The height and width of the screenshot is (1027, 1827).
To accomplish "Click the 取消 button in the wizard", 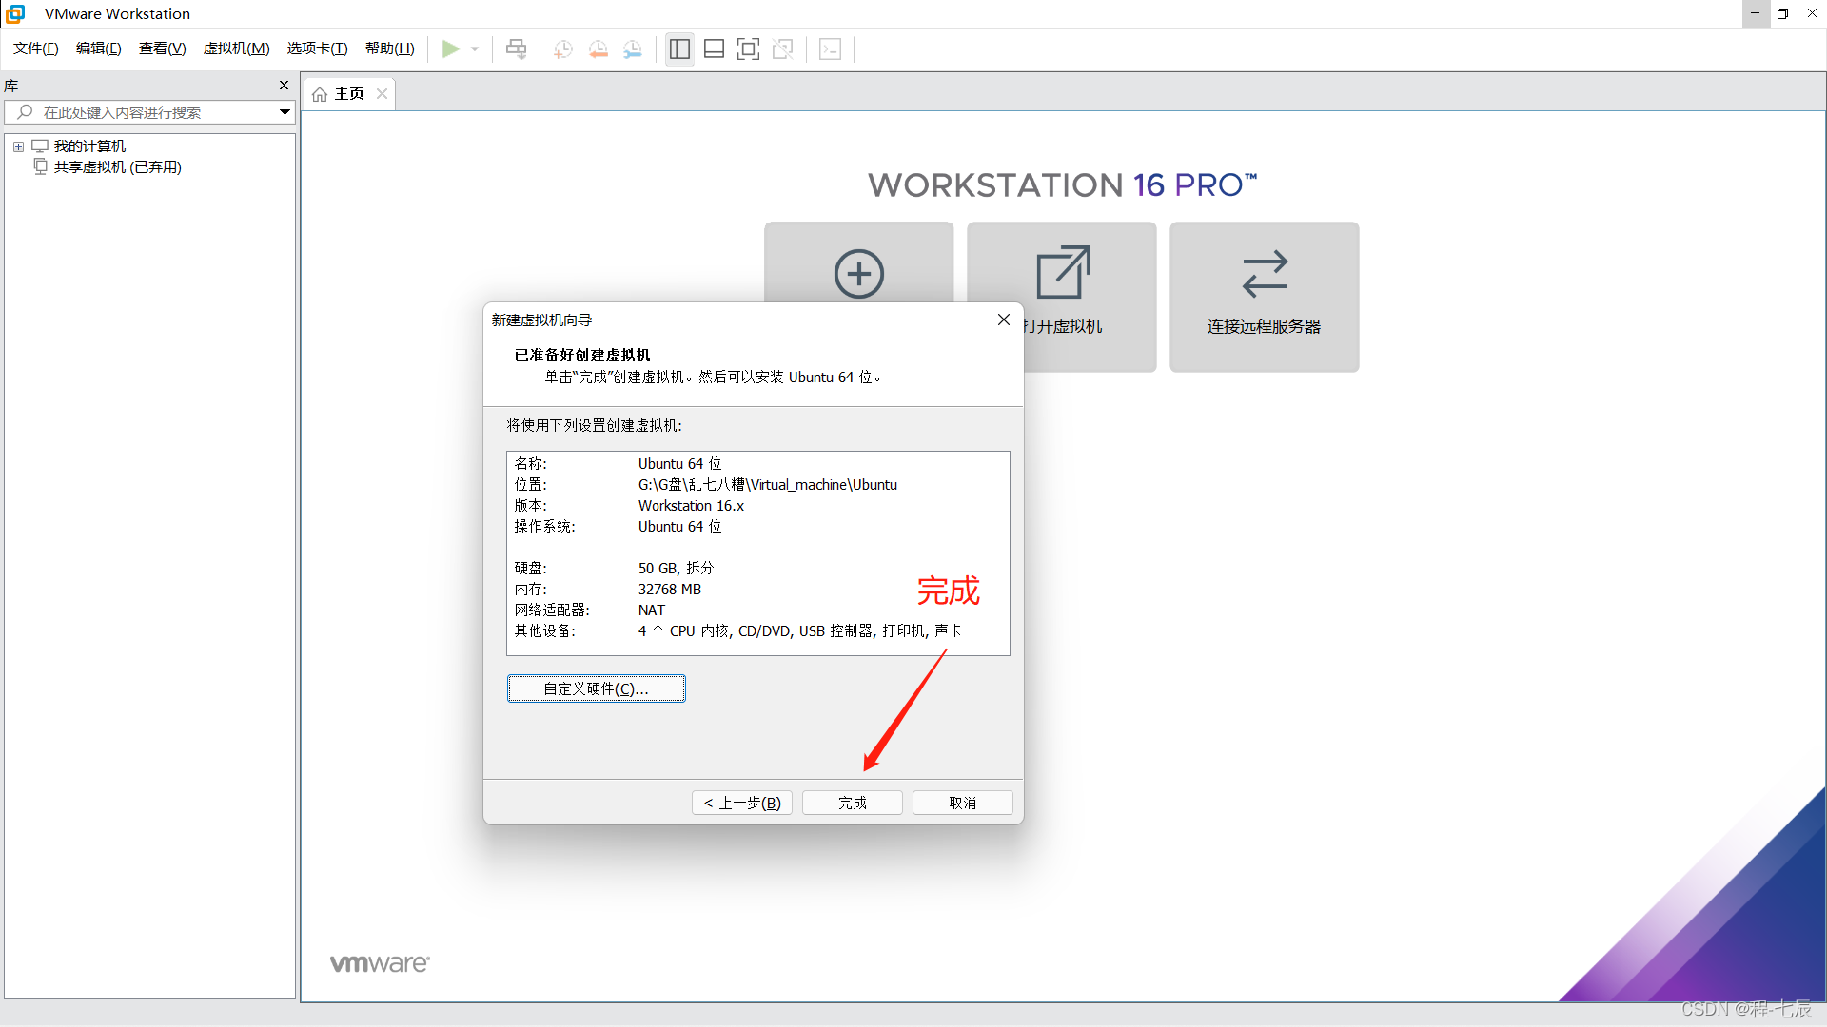I will (x=963, y=804).
